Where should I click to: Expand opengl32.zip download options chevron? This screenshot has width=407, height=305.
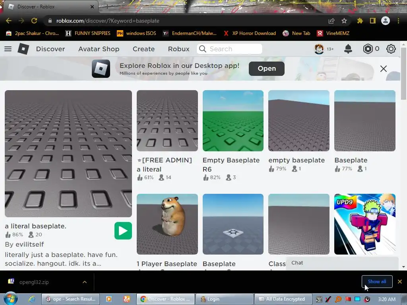click(85, 282)
